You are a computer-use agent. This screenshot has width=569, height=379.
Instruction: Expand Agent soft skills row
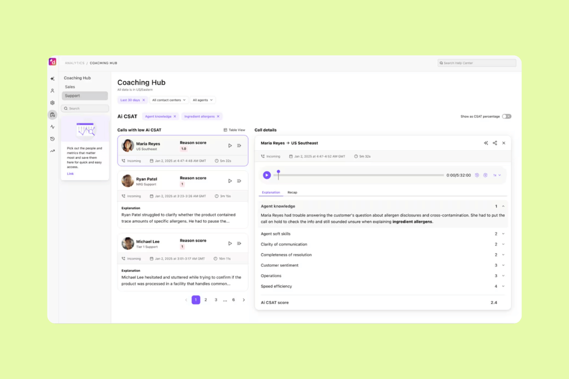point(503,234)
